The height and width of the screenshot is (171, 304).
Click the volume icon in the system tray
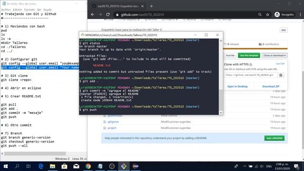(x=262, y=166)
